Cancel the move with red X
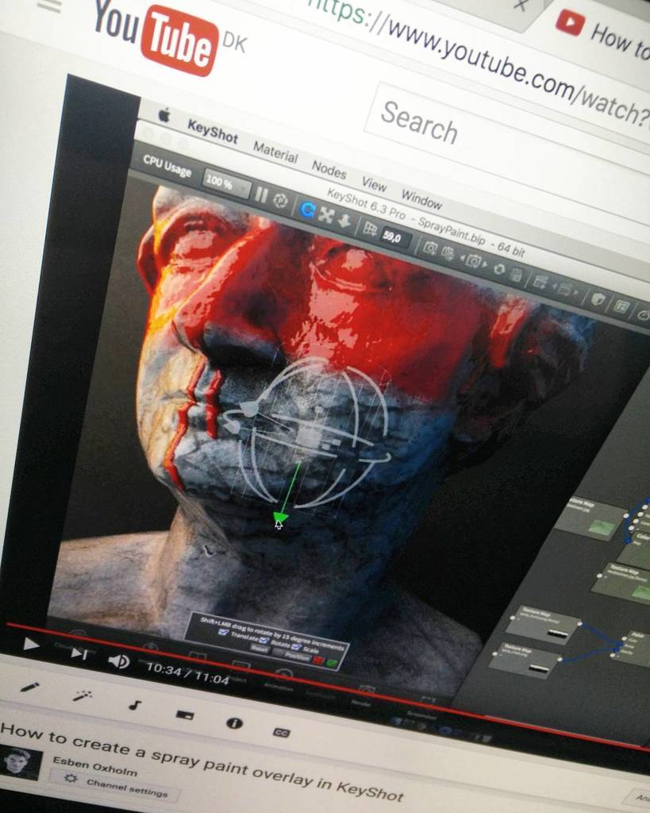 pos(318,661)
